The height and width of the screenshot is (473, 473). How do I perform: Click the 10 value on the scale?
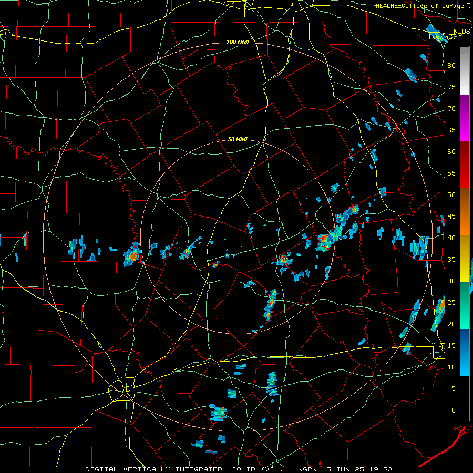pyautogui.click(x=451, y=367)
